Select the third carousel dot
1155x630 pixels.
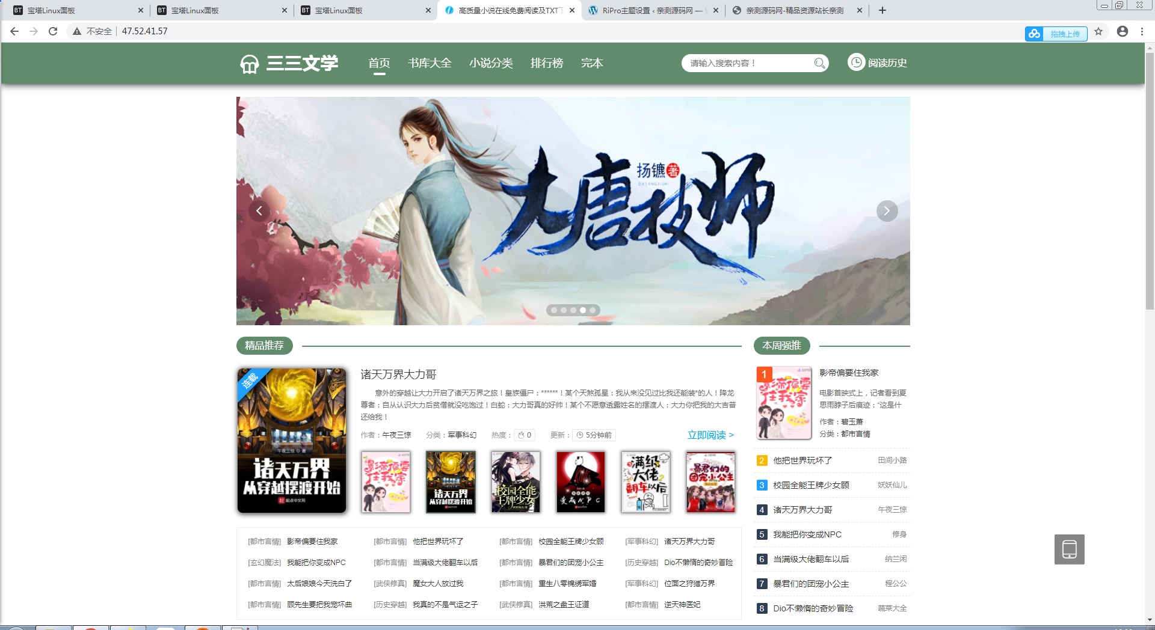[x=573, y=310]
